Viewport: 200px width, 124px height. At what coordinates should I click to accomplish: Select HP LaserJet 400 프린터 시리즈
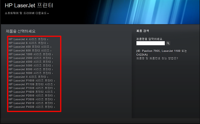click(x=30, y=47)
